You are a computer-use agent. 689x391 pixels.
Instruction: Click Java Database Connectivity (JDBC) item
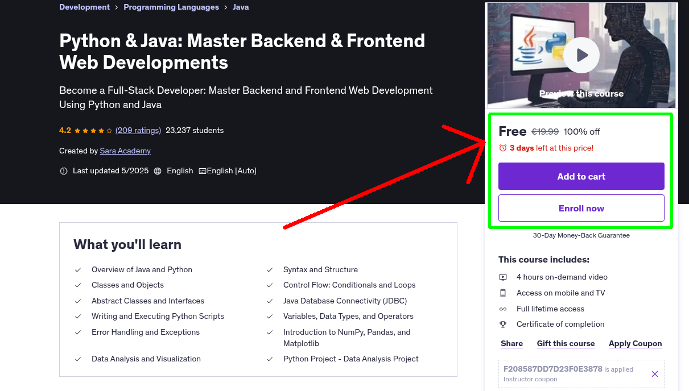[x=345, y=301]
